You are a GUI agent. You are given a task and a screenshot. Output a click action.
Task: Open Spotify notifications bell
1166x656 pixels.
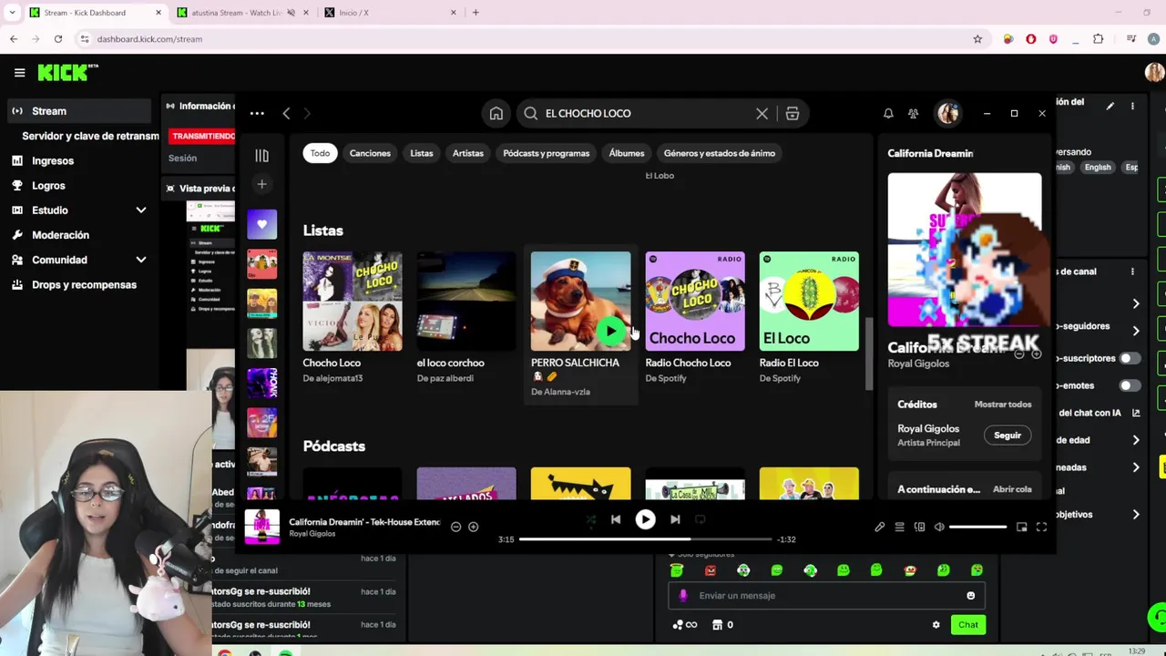pyautogui.click(x=888, y=114)
